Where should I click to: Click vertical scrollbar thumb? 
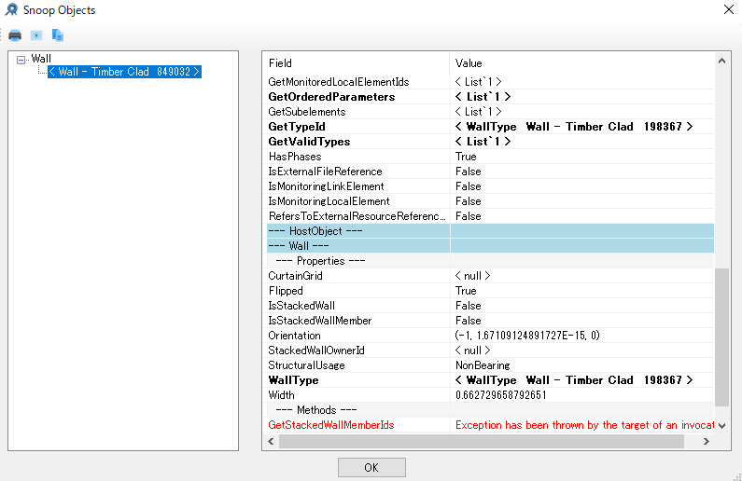[721, 337]
